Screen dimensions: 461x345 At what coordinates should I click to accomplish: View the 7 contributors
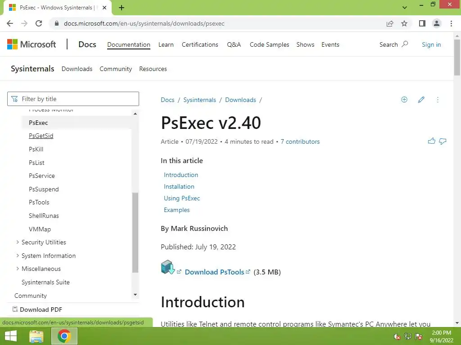pyautogui.click(x=300, y=142)
